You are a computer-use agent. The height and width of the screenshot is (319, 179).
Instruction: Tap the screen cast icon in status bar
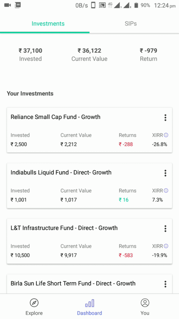pos(102,5)
